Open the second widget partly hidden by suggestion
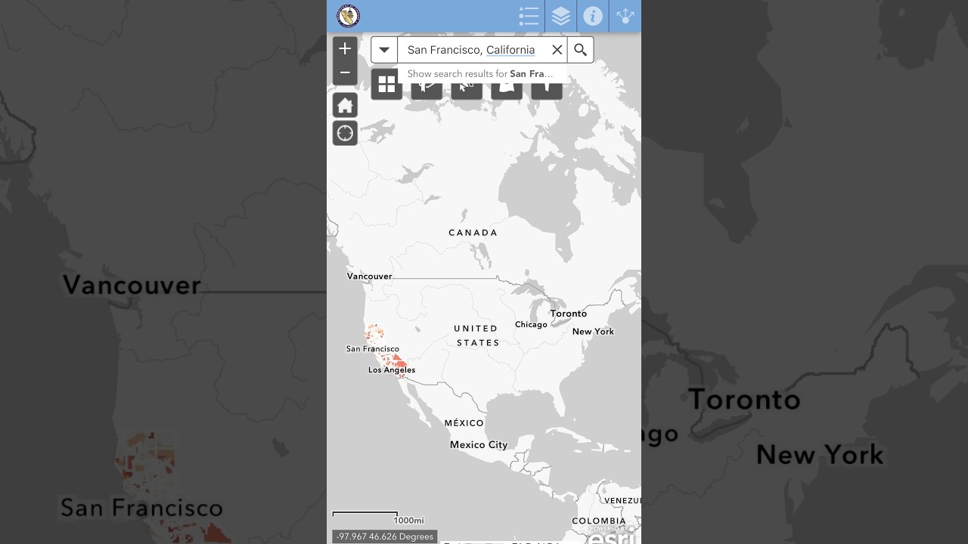 click(427, 91)
